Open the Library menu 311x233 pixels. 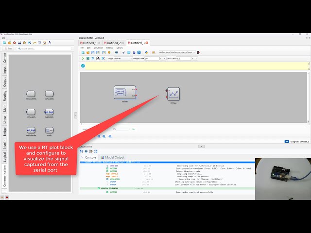point(120,48)
